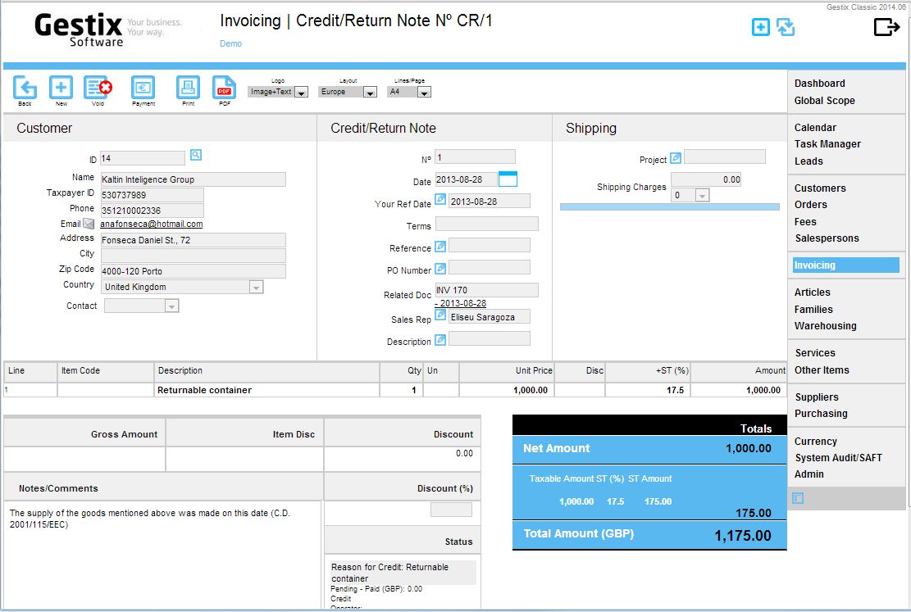Open the Layout Europe dropdown
This screenshot has width=911, height=612.
tap(370, 93)
